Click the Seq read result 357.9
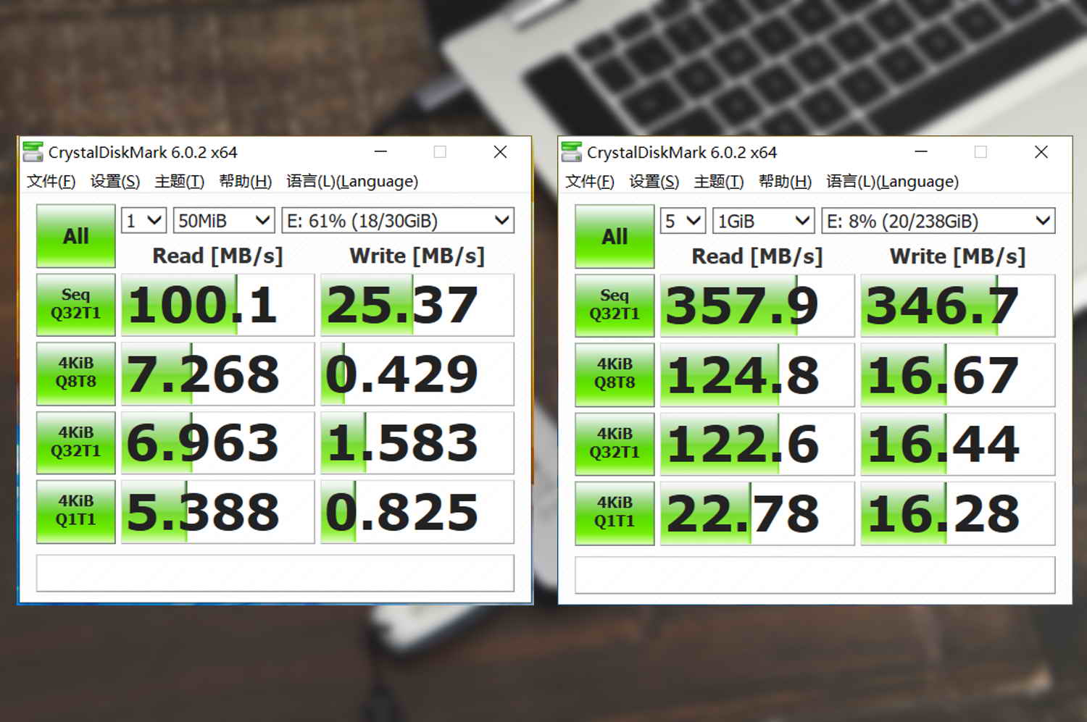Image resolution: width=1087 pixels, height=722 pixels. pyautogui.click(x=757, y=306)
